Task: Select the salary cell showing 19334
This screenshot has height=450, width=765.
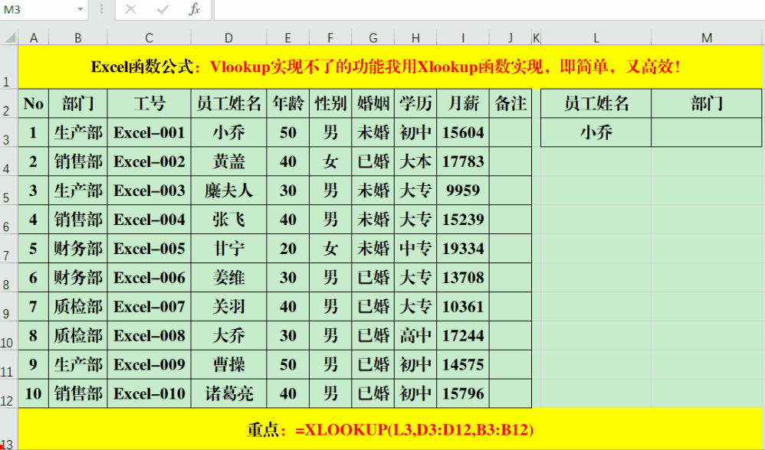Action: coord(461,248)
